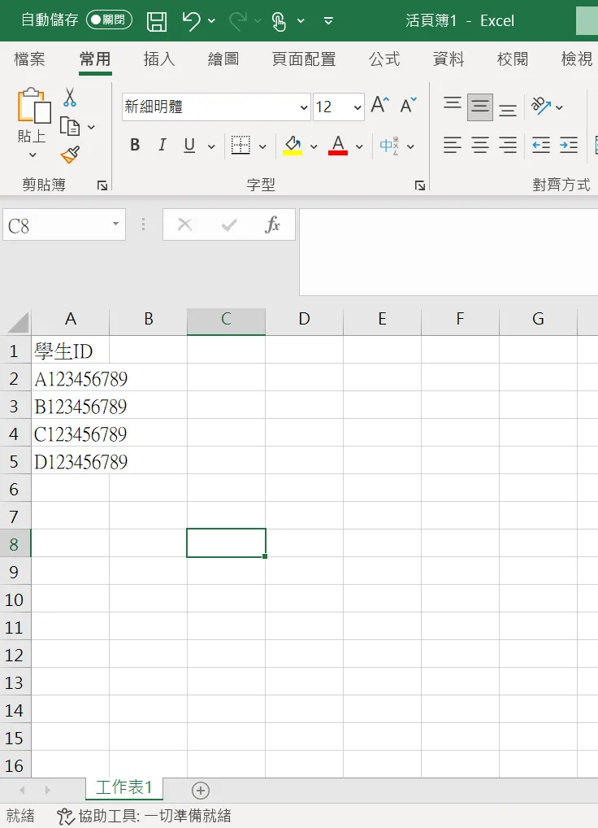The image size is (598, 828).
Task: Click the Undo arrow icon
Action: [191, 21]
